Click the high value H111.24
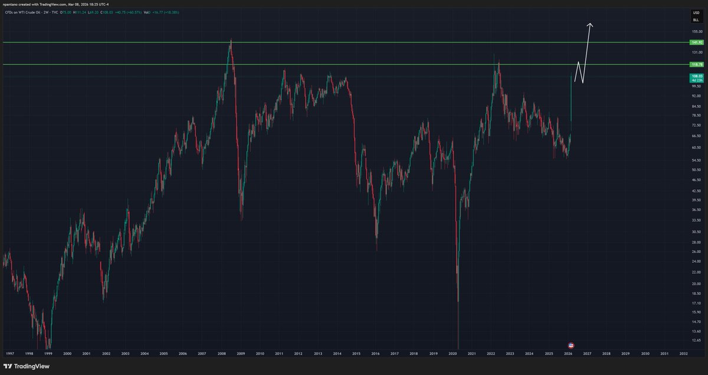The height and width of the screenshot is (375, 708). click(80, 12)
